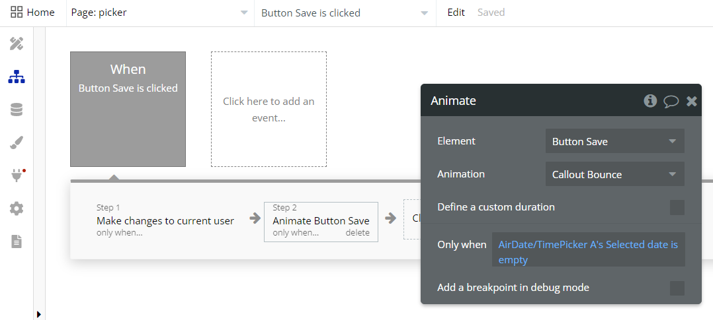This screenshot has width=713, height=320.
Task: Open the Logs document icon
Action: click(x=17, y=242)
